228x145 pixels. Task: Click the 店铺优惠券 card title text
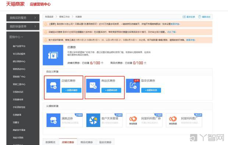tap(68, 81)
